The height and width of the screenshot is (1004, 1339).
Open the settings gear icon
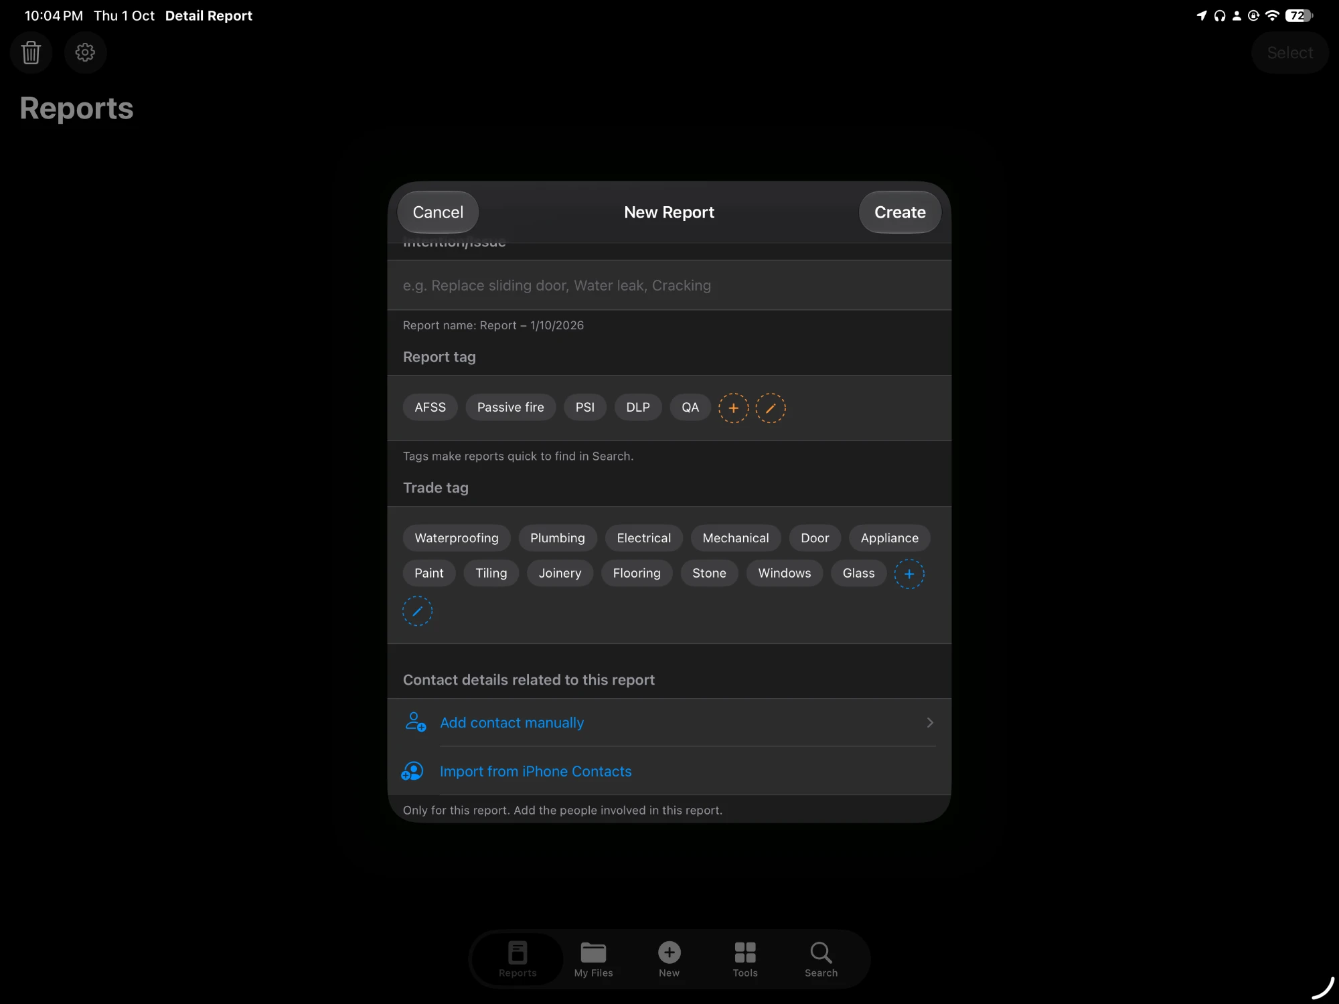pyautogui.click(x=85, y=52)
